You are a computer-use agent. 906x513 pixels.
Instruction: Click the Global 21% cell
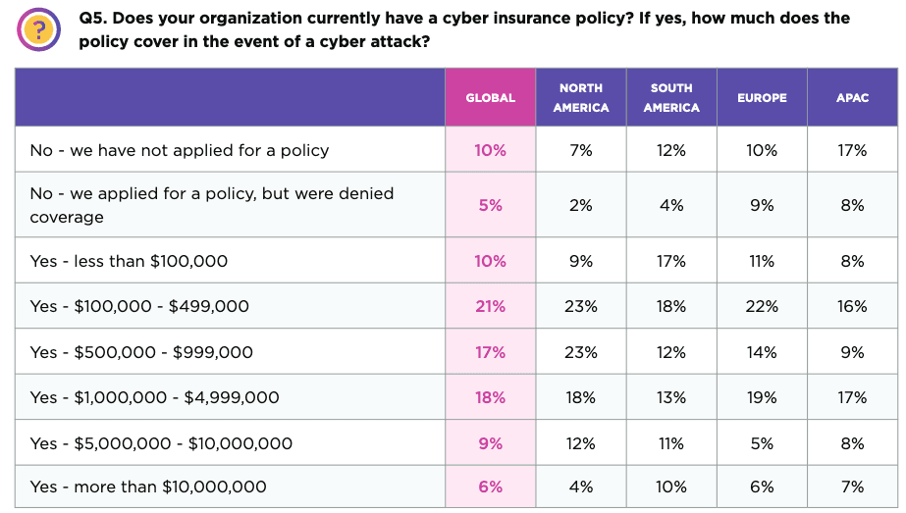[490, 306]
